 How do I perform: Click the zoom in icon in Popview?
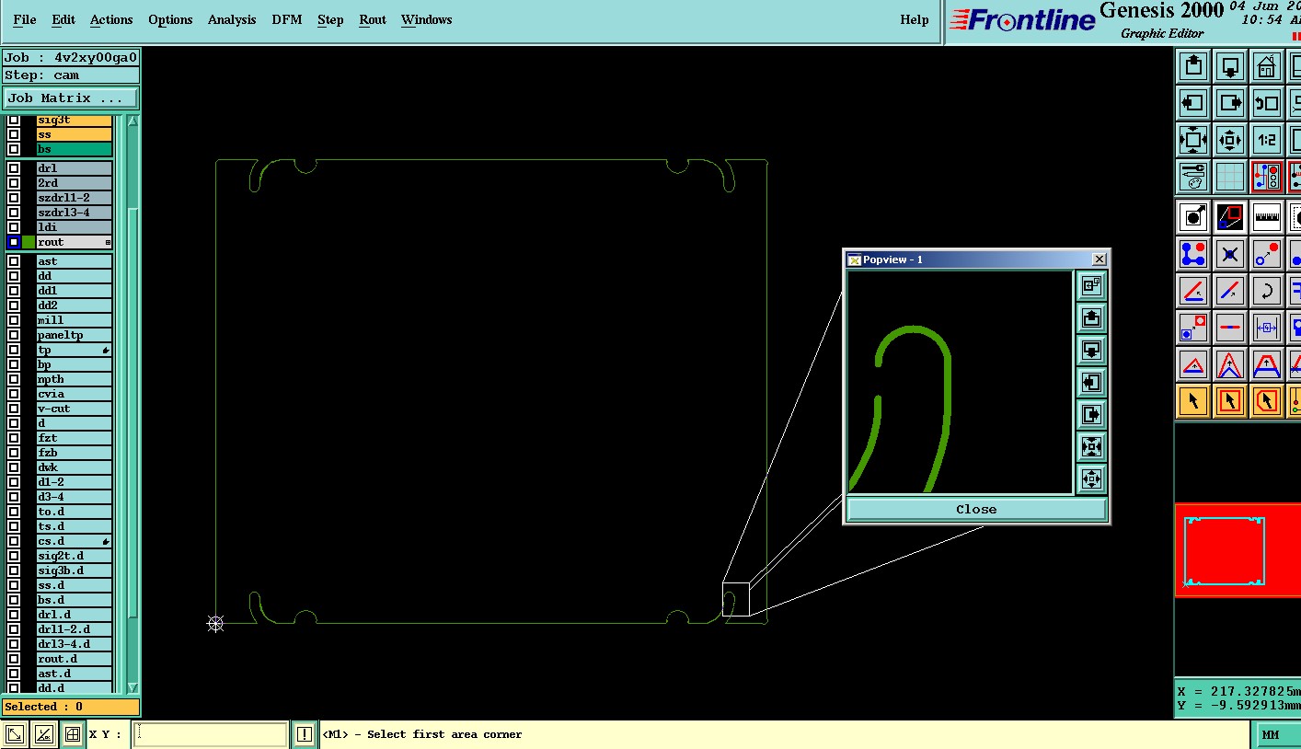pos(1091,447)
